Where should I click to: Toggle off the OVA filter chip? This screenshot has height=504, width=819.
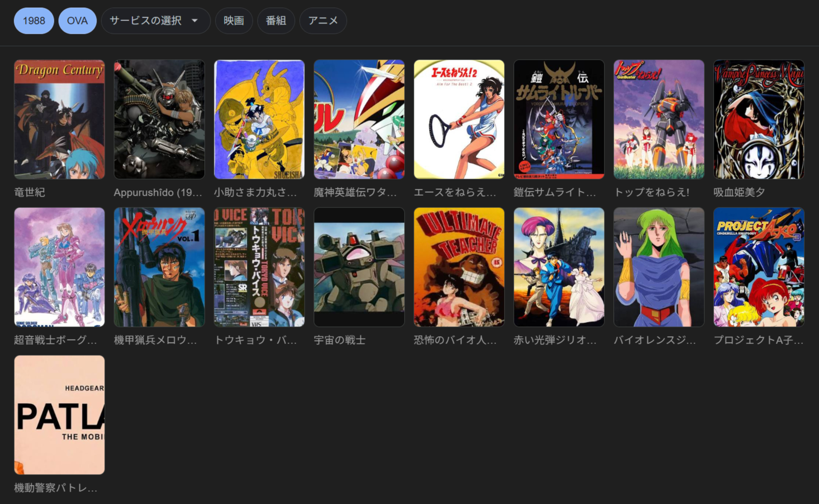click(77, 21)
